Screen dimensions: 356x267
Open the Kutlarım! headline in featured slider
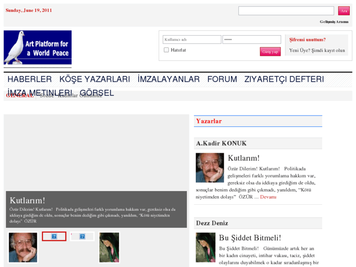coord(27,200)
